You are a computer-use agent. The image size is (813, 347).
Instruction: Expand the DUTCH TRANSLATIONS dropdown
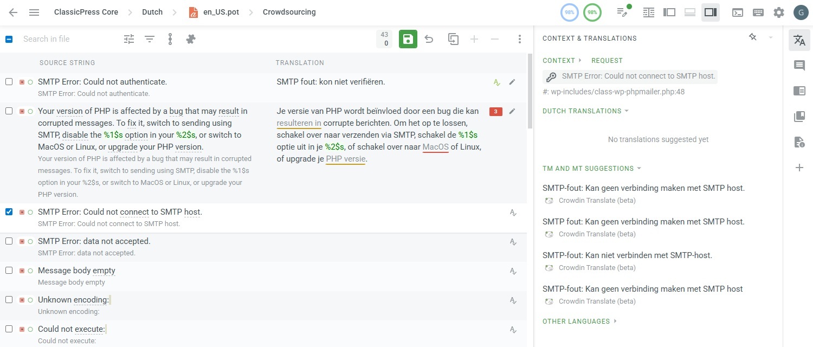coord(627,111)
